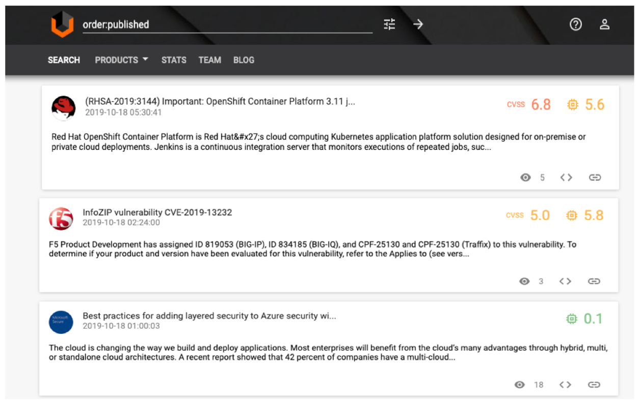Click timestamp 2019-10-18 01:00:03
The height and width of the screenshot is (400, 639).
121,326
